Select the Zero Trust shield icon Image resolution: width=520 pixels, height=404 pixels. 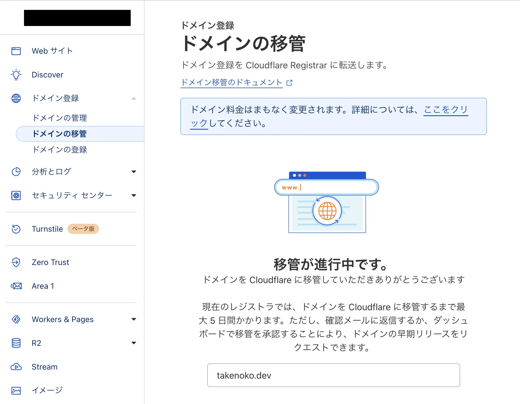pos(16,262)
